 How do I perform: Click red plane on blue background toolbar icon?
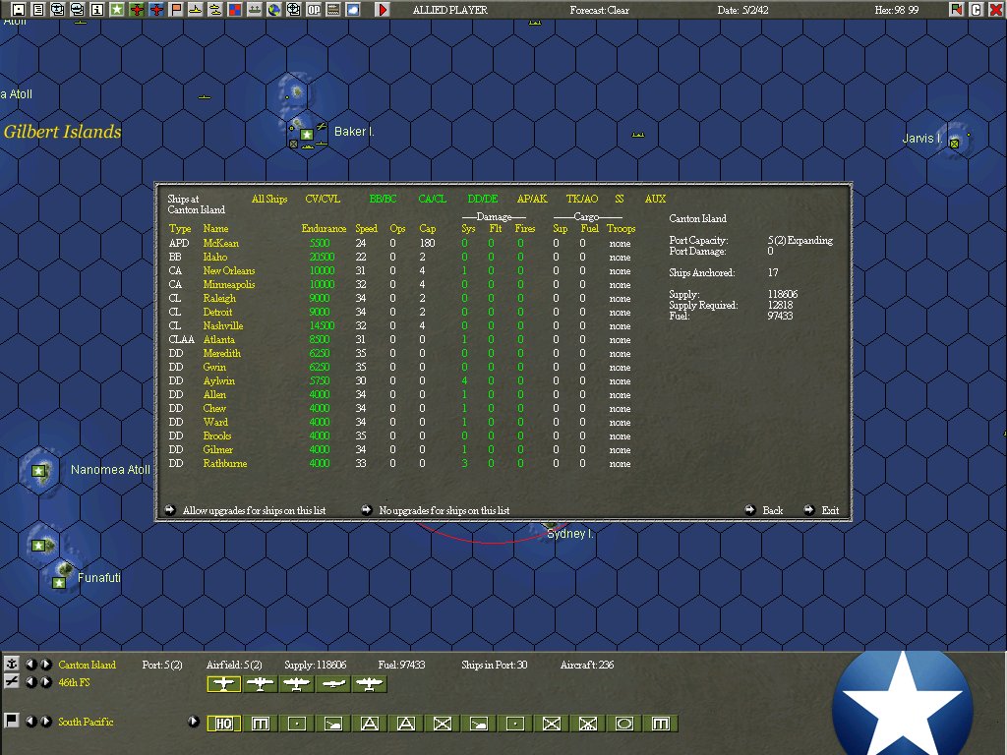point(156,9)
